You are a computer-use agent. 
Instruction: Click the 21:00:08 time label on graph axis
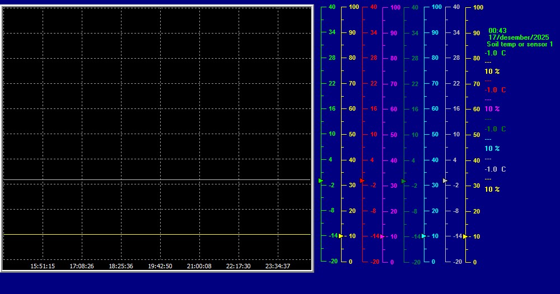point(199,266)
